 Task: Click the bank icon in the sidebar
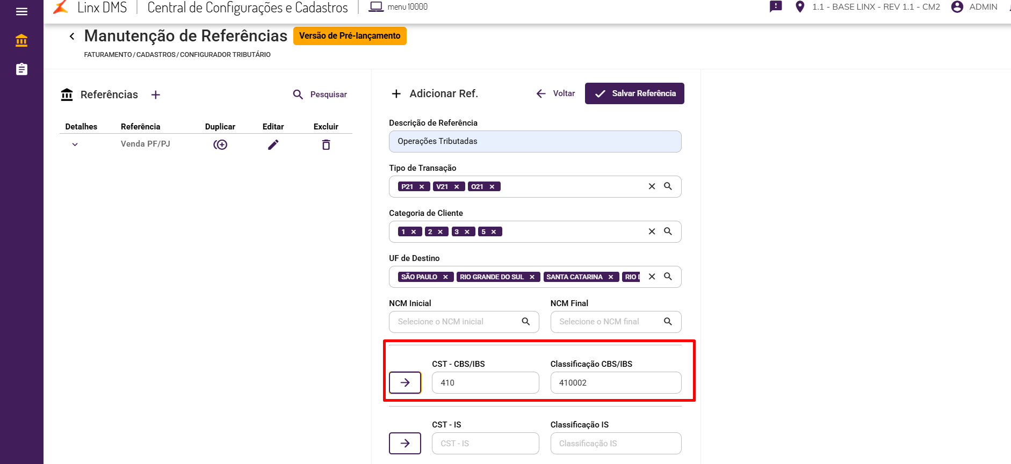pos(21,40)
